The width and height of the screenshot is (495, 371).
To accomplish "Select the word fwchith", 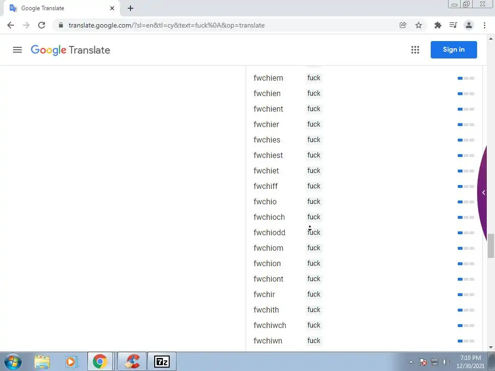I will [x=266, y=310].
